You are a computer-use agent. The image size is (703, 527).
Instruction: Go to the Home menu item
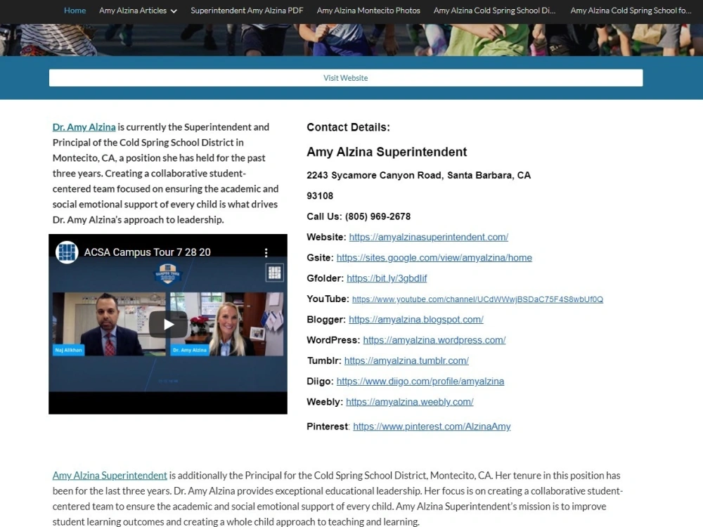[75, 11]
